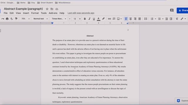Open the Miscellaneous bookmark folder

pyautogui.click(x=63, y=3)
